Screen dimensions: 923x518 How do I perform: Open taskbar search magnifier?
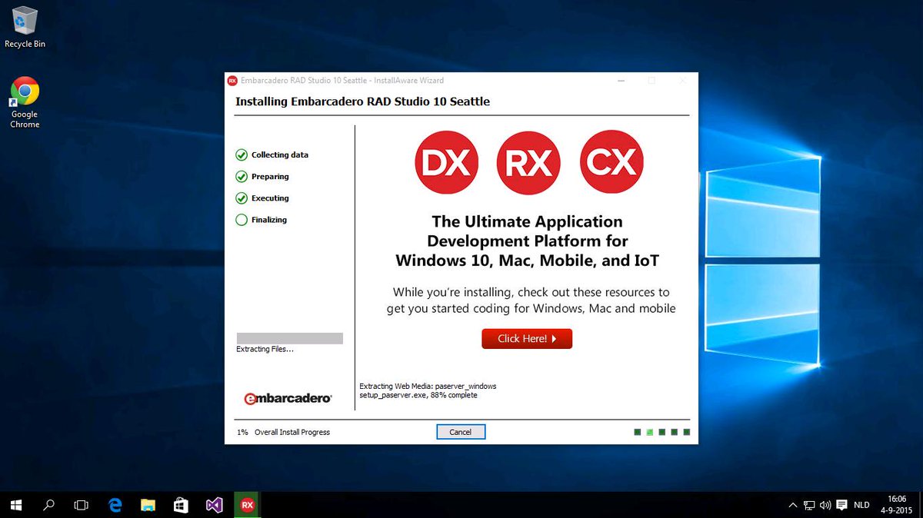point(49,505)
